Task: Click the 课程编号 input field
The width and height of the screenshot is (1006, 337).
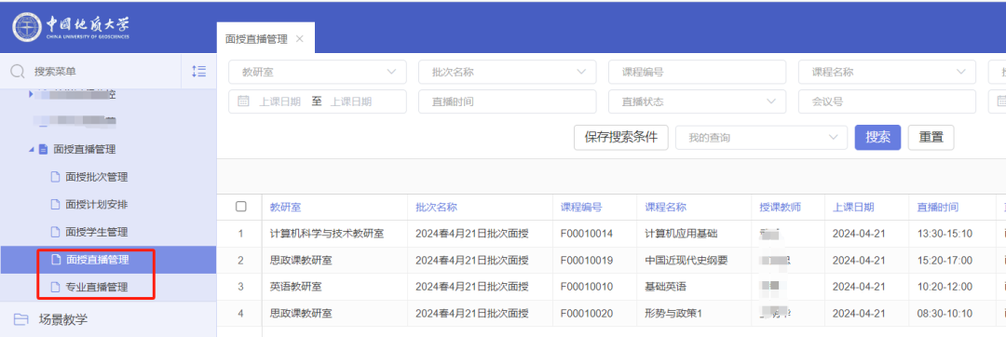Action: [x=698, y=72]
